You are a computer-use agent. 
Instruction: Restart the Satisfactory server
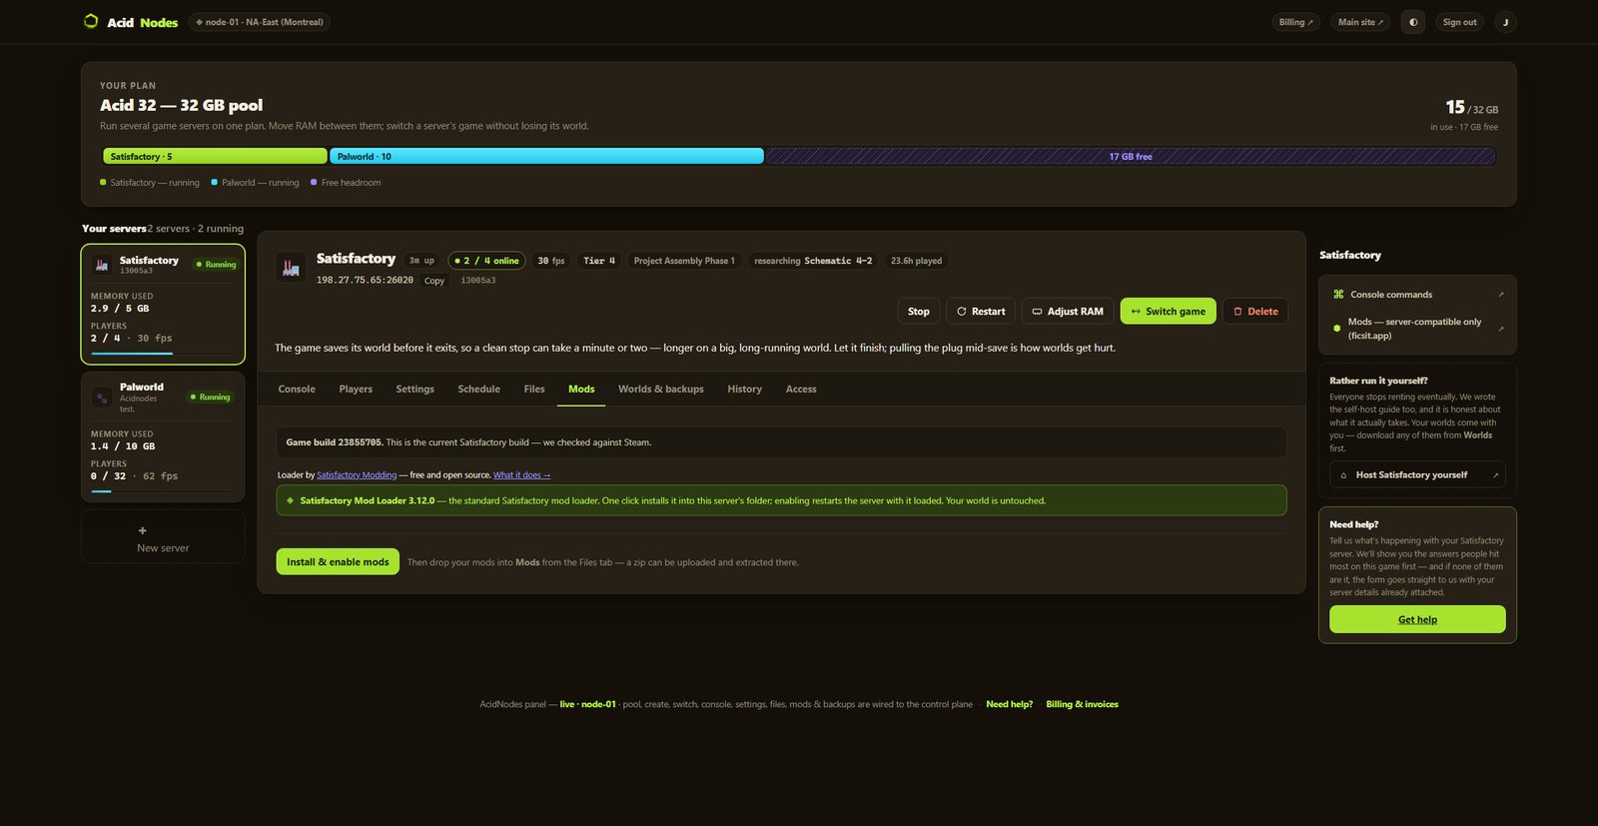click(981, 311)
